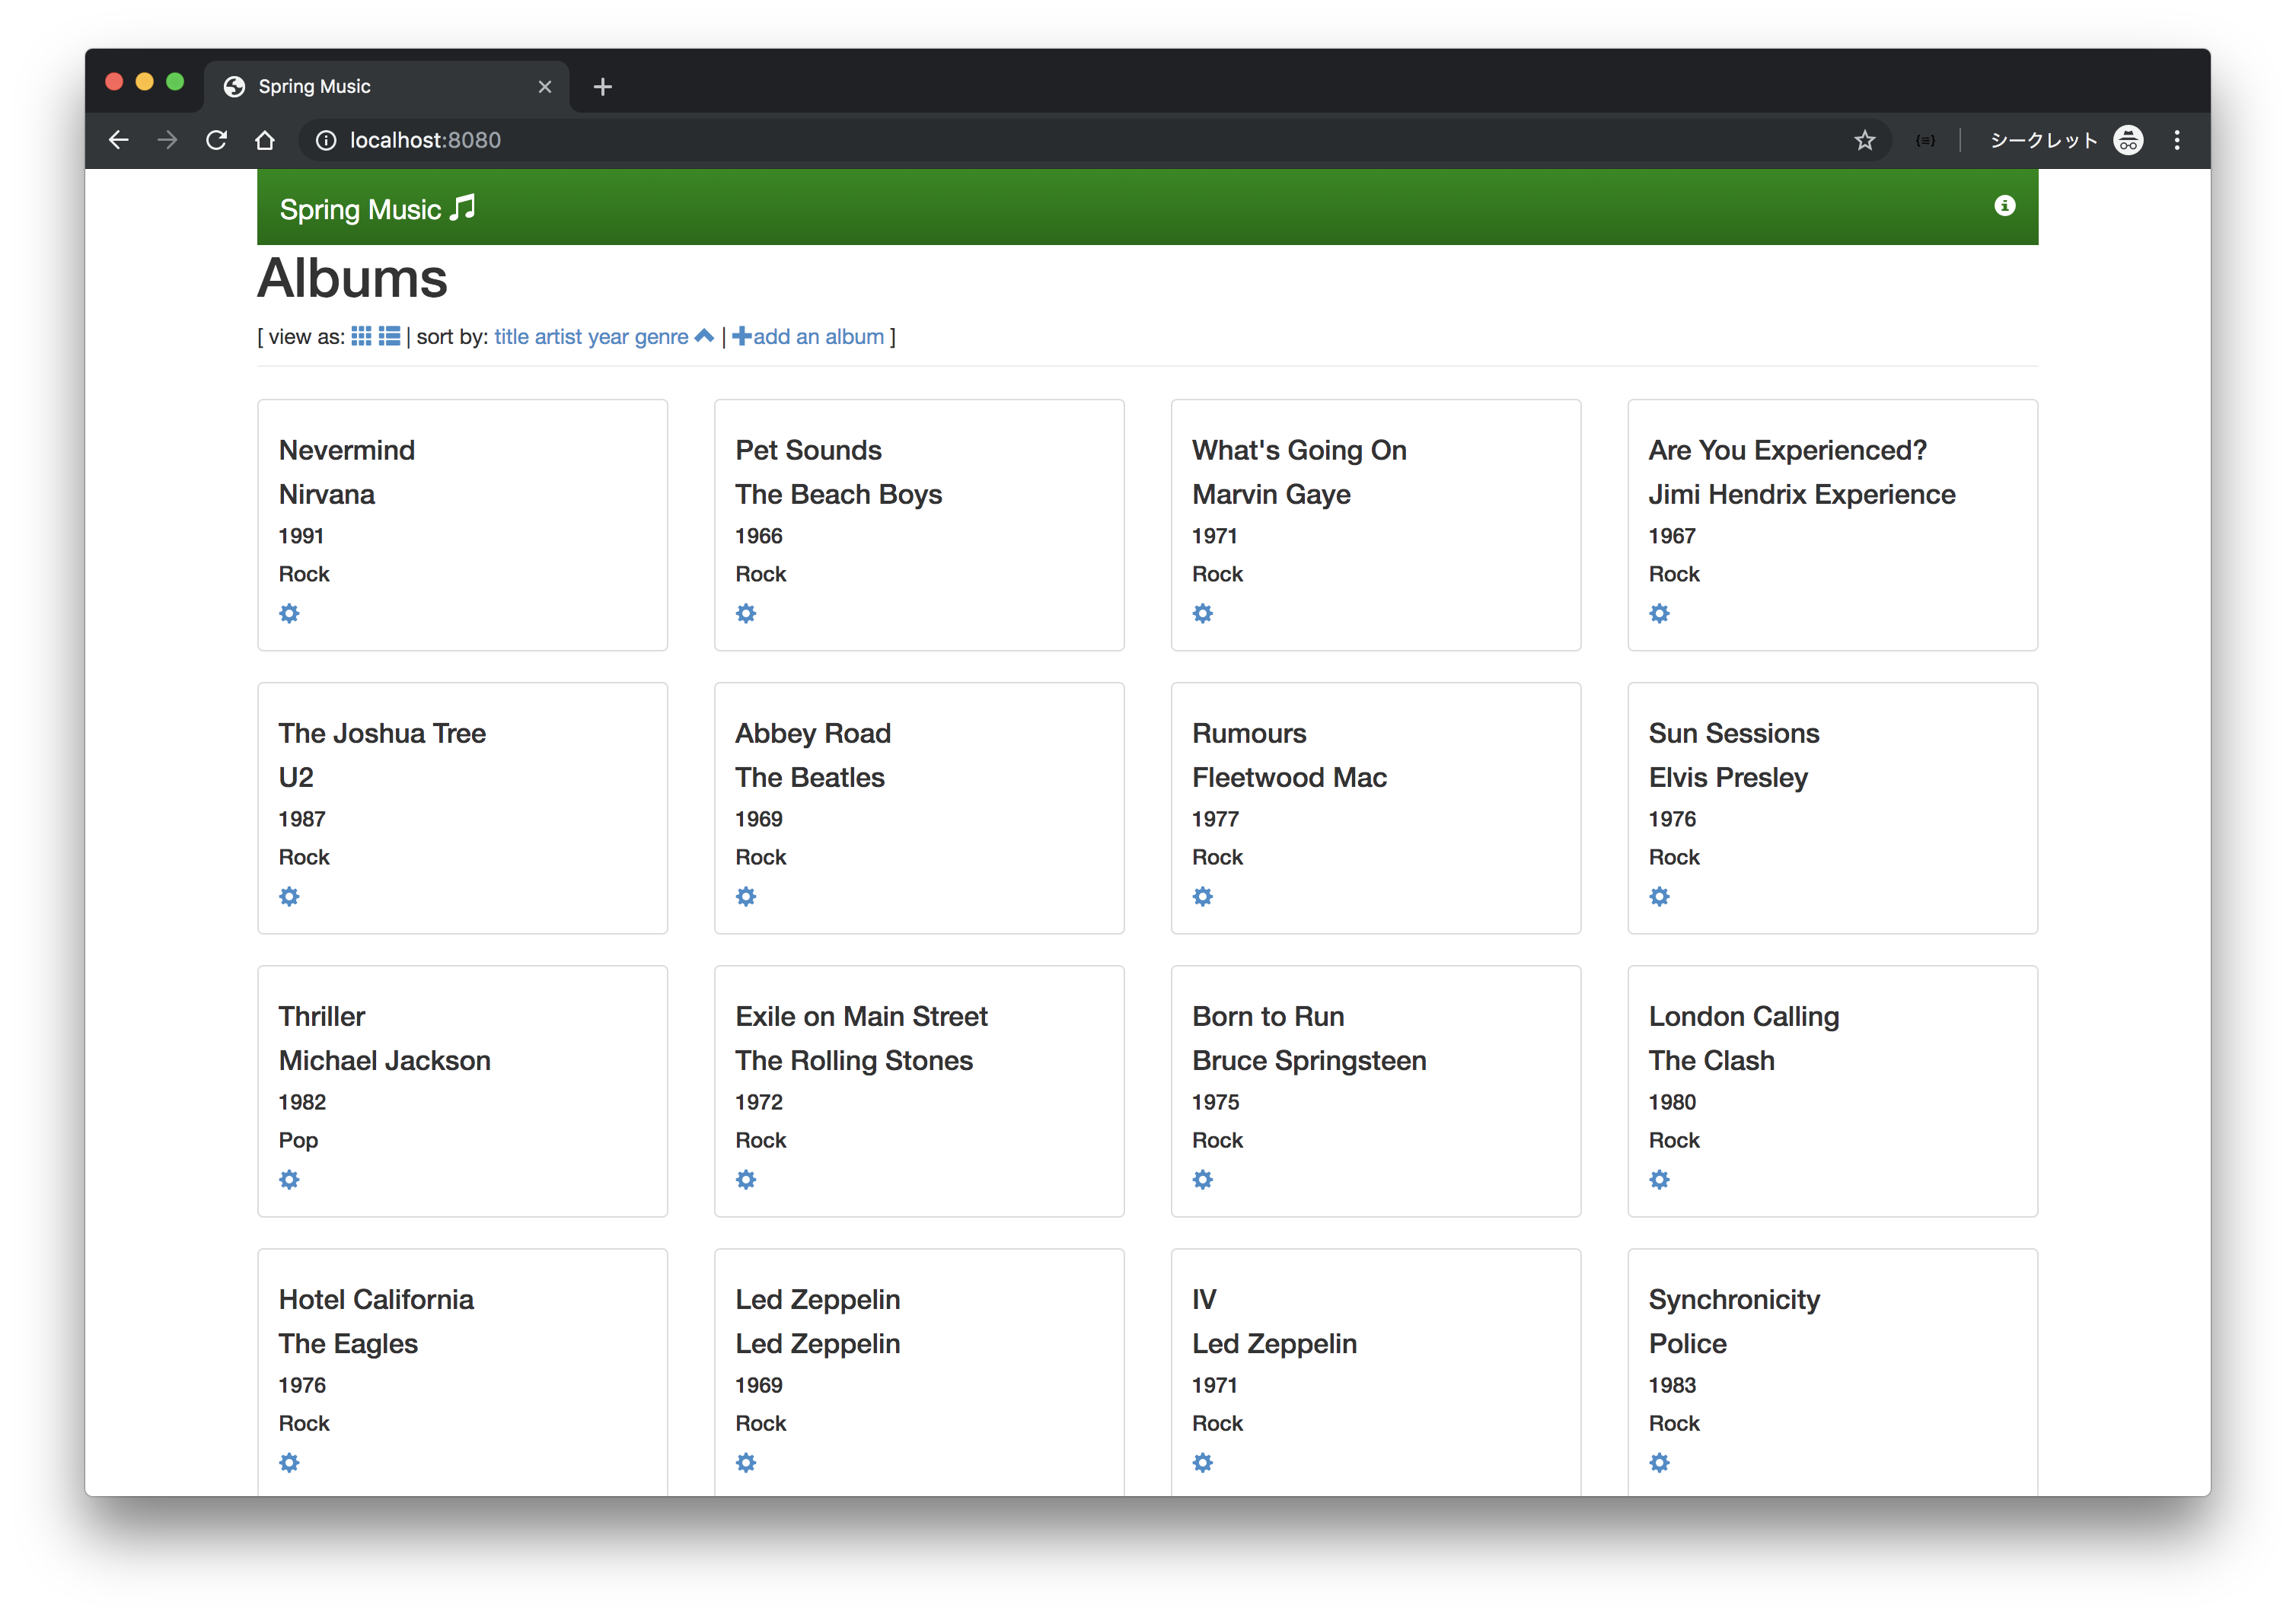
Task: Click gear icon on the IV album card
Action: pyautogui.click(x=1202, y=1462)
